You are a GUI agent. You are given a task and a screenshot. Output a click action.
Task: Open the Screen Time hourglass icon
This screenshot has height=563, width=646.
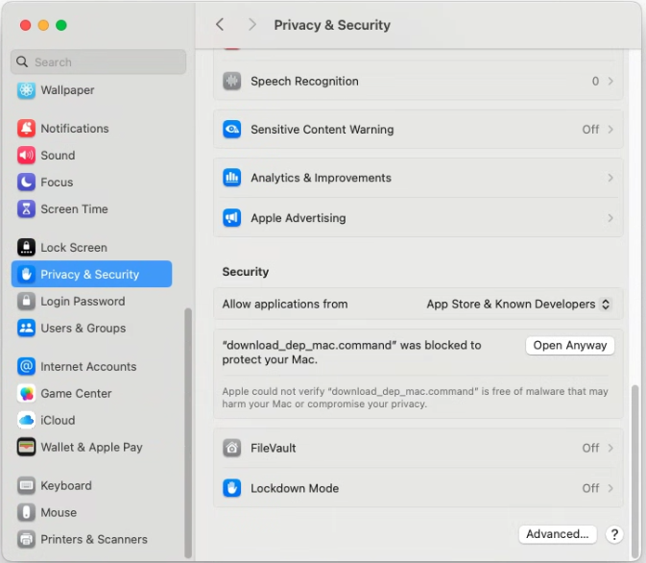pyautogui.click(x=26, y=208)
